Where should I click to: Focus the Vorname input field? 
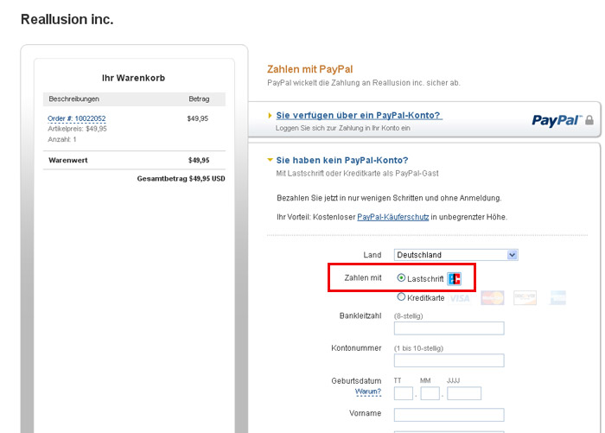(x=449, y=415)
